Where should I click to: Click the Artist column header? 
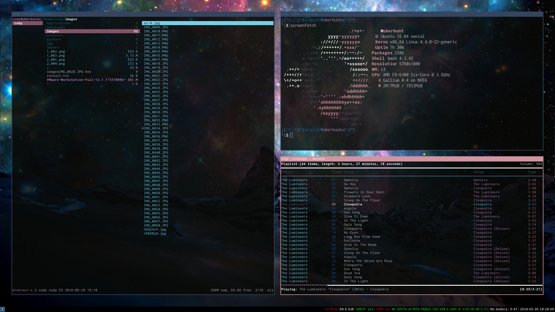pos(287,172)
